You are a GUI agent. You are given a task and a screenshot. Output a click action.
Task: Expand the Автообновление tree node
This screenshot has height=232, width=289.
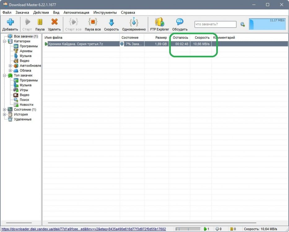click(10, 66)
